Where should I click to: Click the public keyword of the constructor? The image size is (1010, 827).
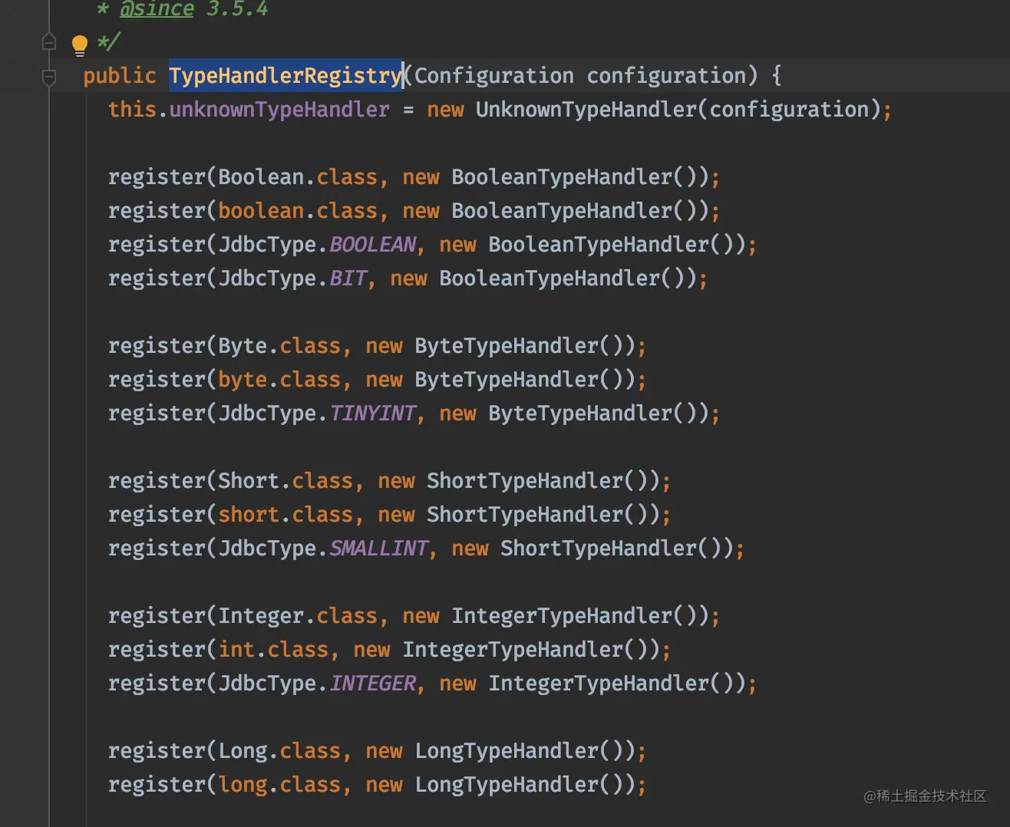click(120, 75)
